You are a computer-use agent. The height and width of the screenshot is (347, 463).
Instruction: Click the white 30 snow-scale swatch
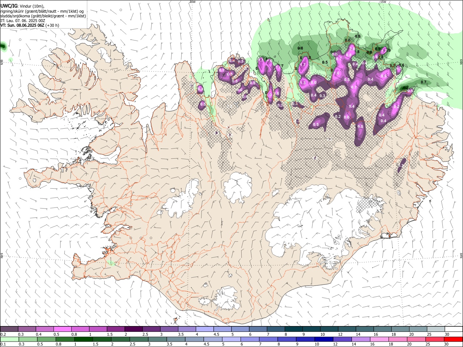tap(454, 329)
